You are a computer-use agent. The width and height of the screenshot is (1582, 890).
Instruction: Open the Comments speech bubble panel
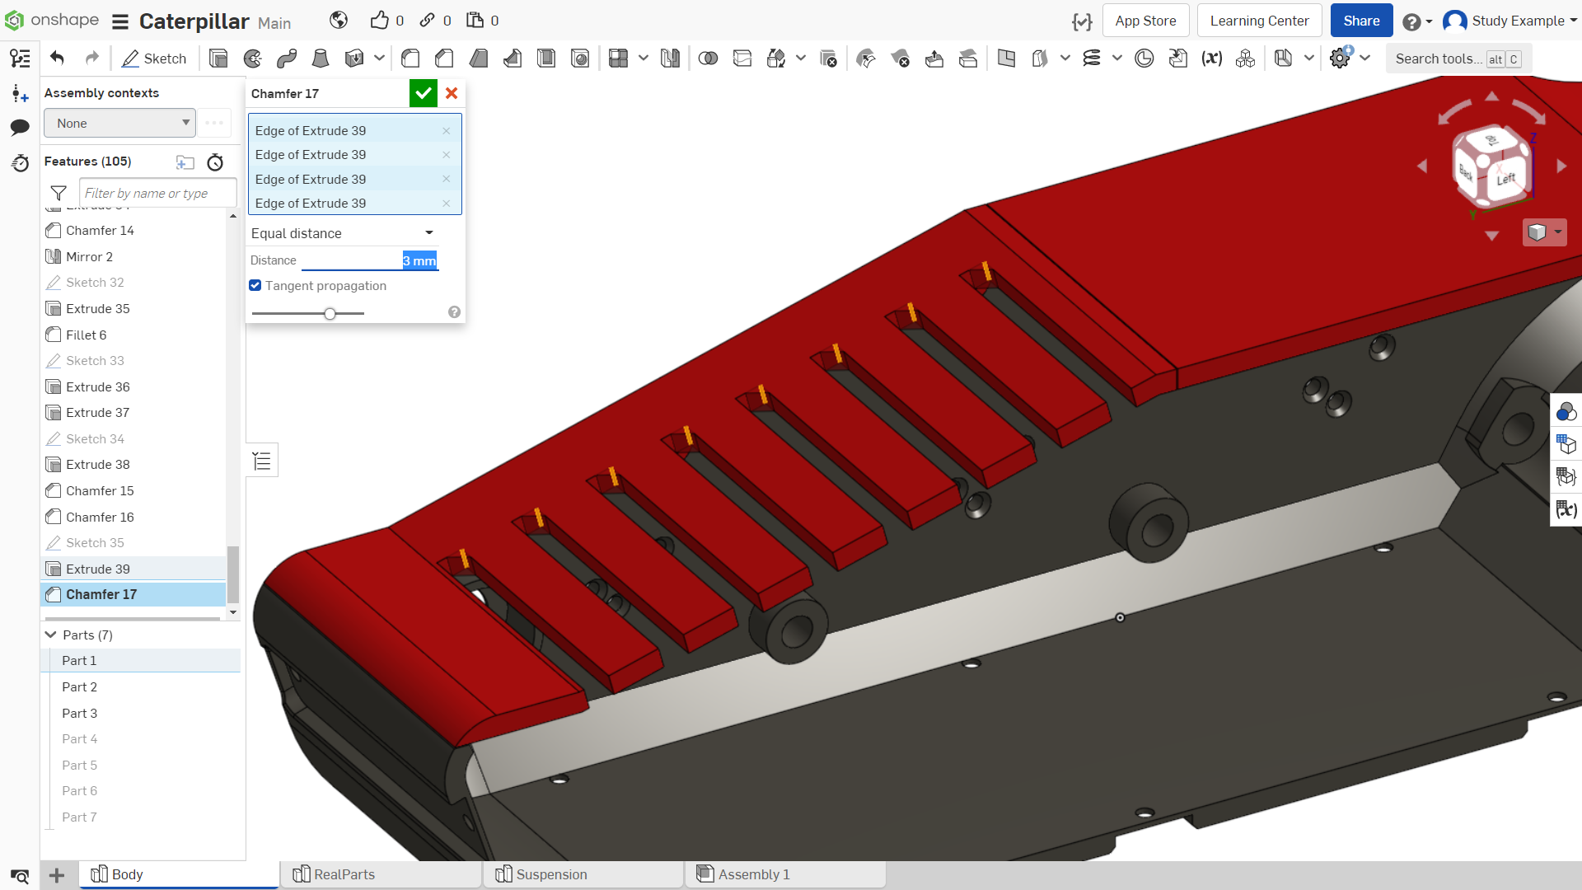coord(20,127)
